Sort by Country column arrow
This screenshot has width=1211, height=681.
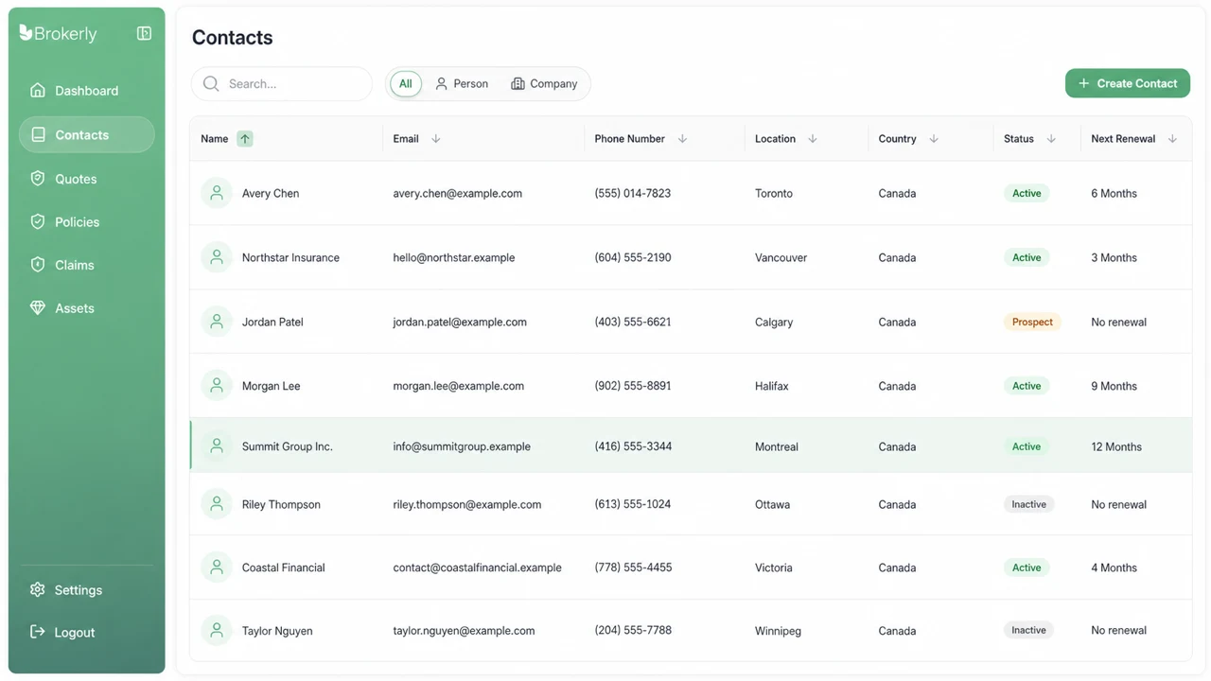[934, 139]
